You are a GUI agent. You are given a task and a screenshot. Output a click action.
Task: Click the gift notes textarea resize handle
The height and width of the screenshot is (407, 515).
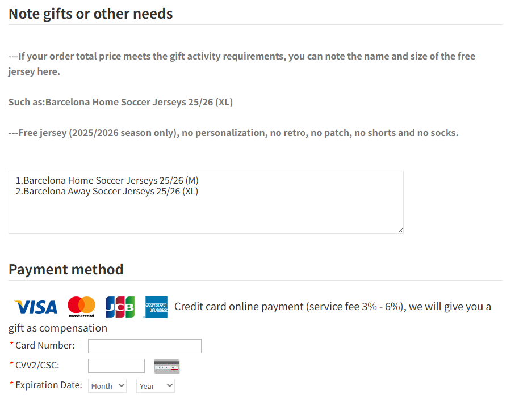(400, 230)
